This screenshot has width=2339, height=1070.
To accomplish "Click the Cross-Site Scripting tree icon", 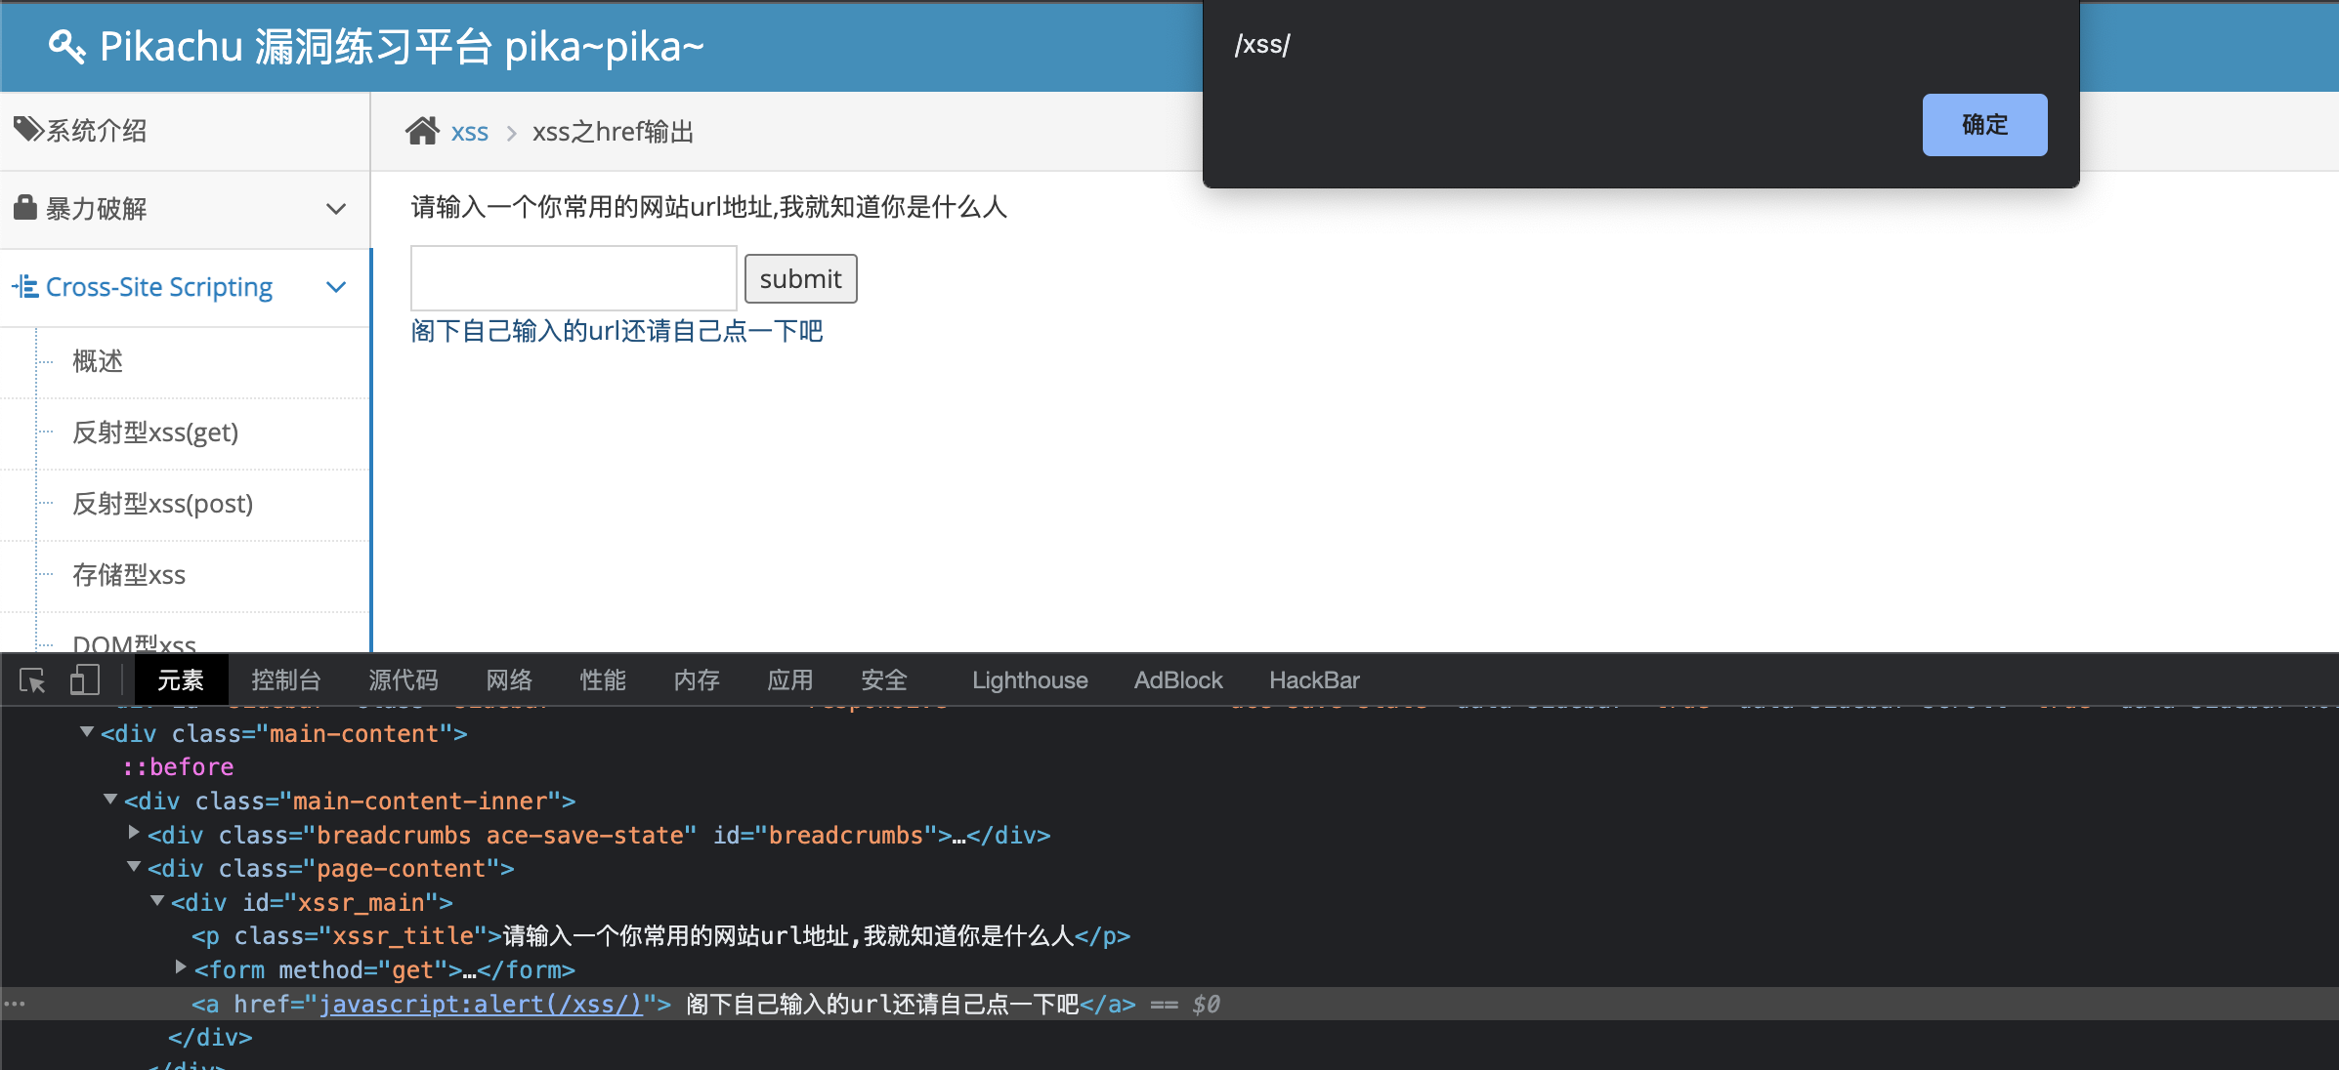I will (25, 287).
